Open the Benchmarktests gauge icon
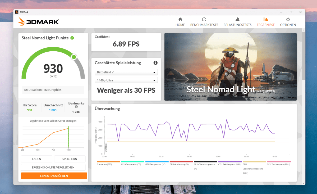Image resolution: width=317 pixels, height=194 pixels. point(204,19)
